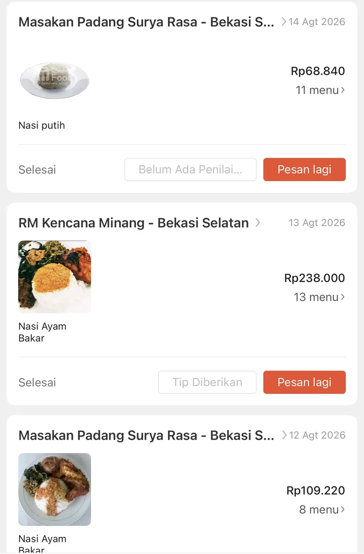Open RM Kencana Minang - Bekasi Selatan restaurant

(134, 223)
